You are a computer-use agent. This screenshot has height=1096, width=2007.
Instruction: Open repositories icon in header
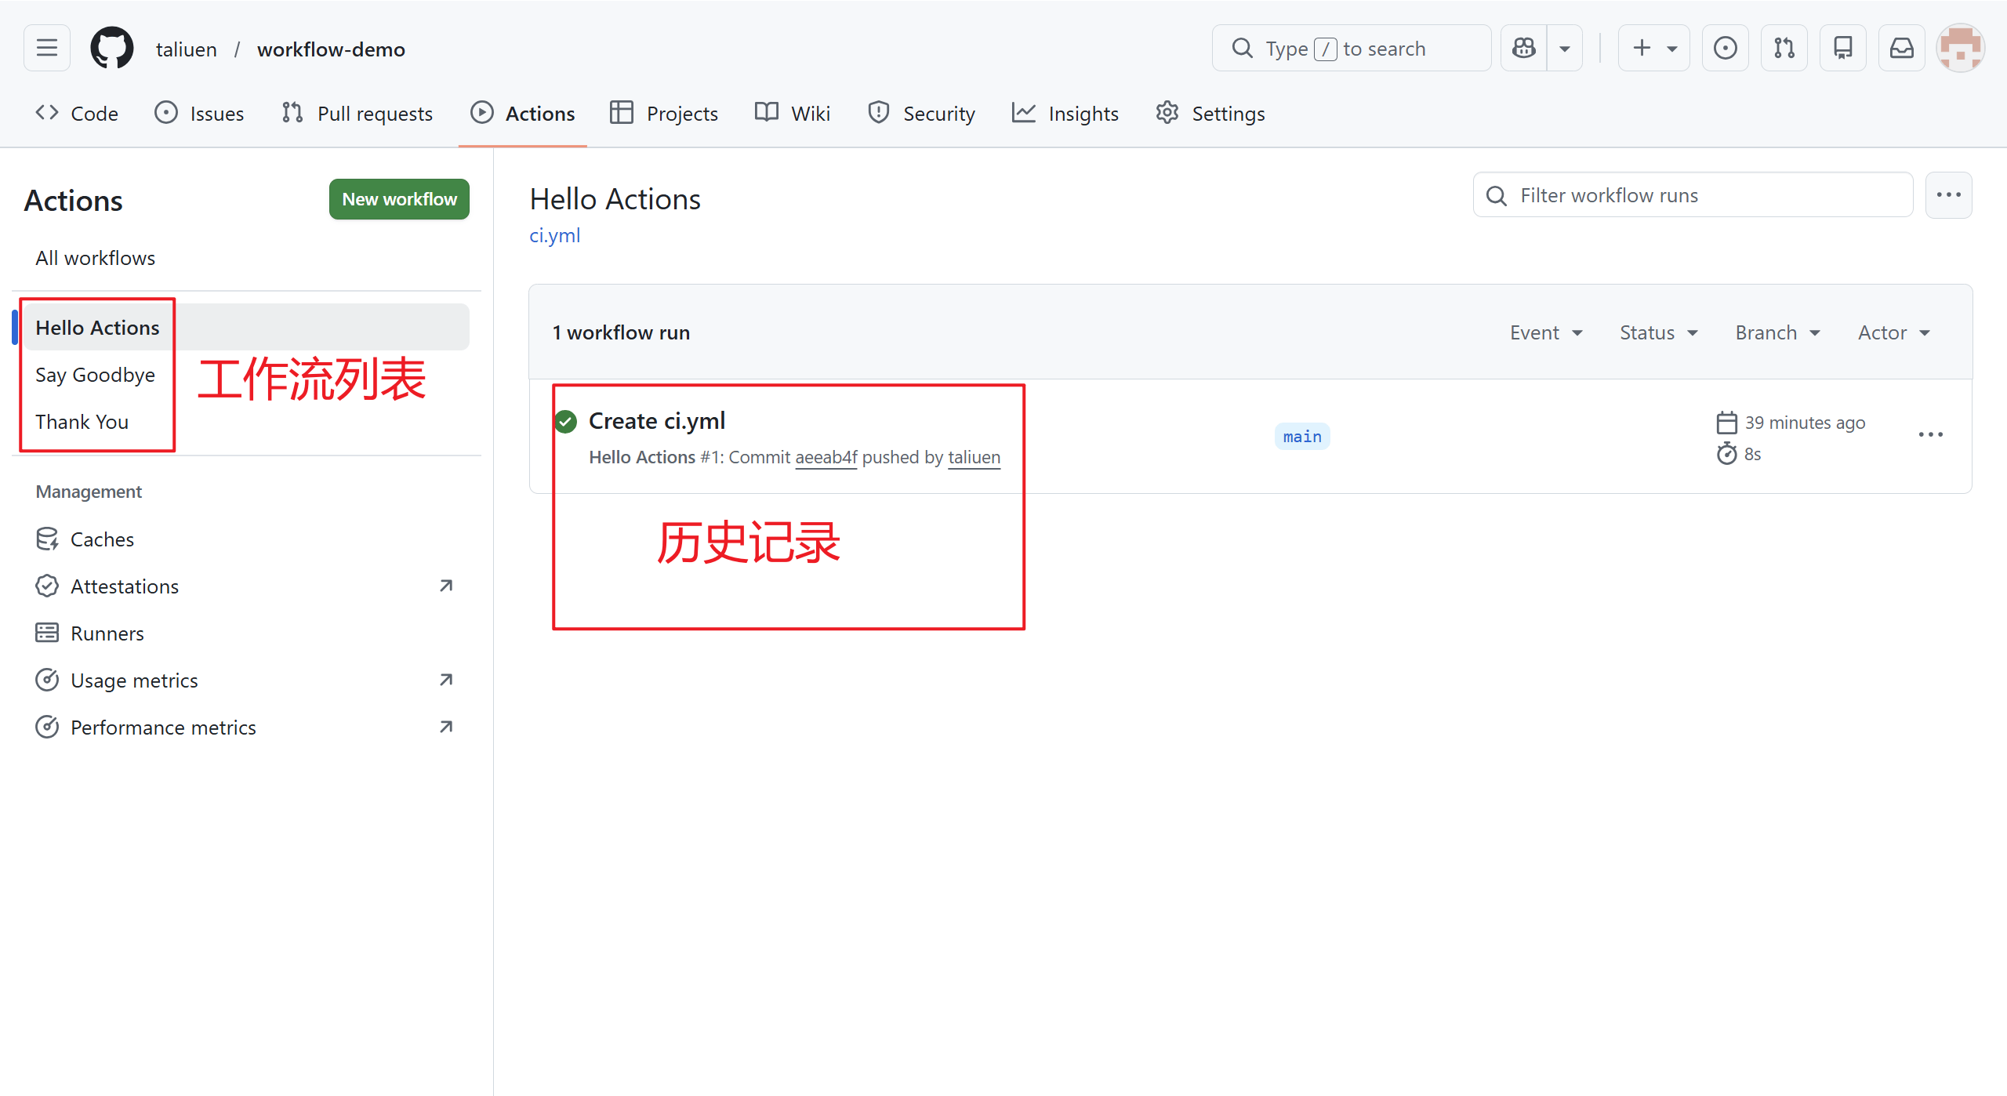[x=1842, y=49]
